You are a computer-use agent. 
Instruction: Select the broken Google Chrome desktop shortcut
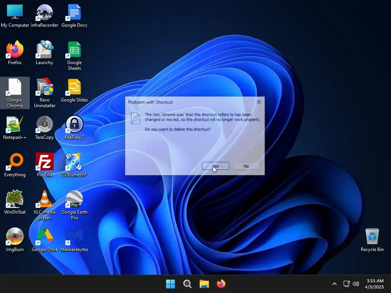pyautogui.click(x=15, y=93)
